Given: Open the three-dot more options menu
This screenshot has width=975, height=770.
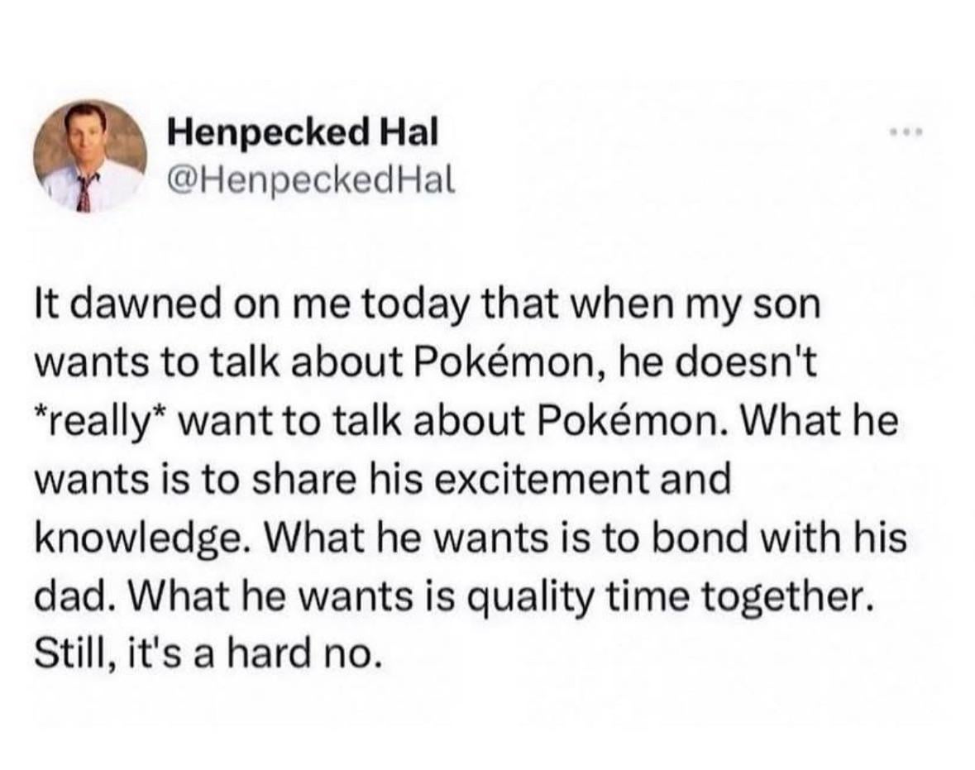Looking at the screenshot, I should [x=903, y=132].
